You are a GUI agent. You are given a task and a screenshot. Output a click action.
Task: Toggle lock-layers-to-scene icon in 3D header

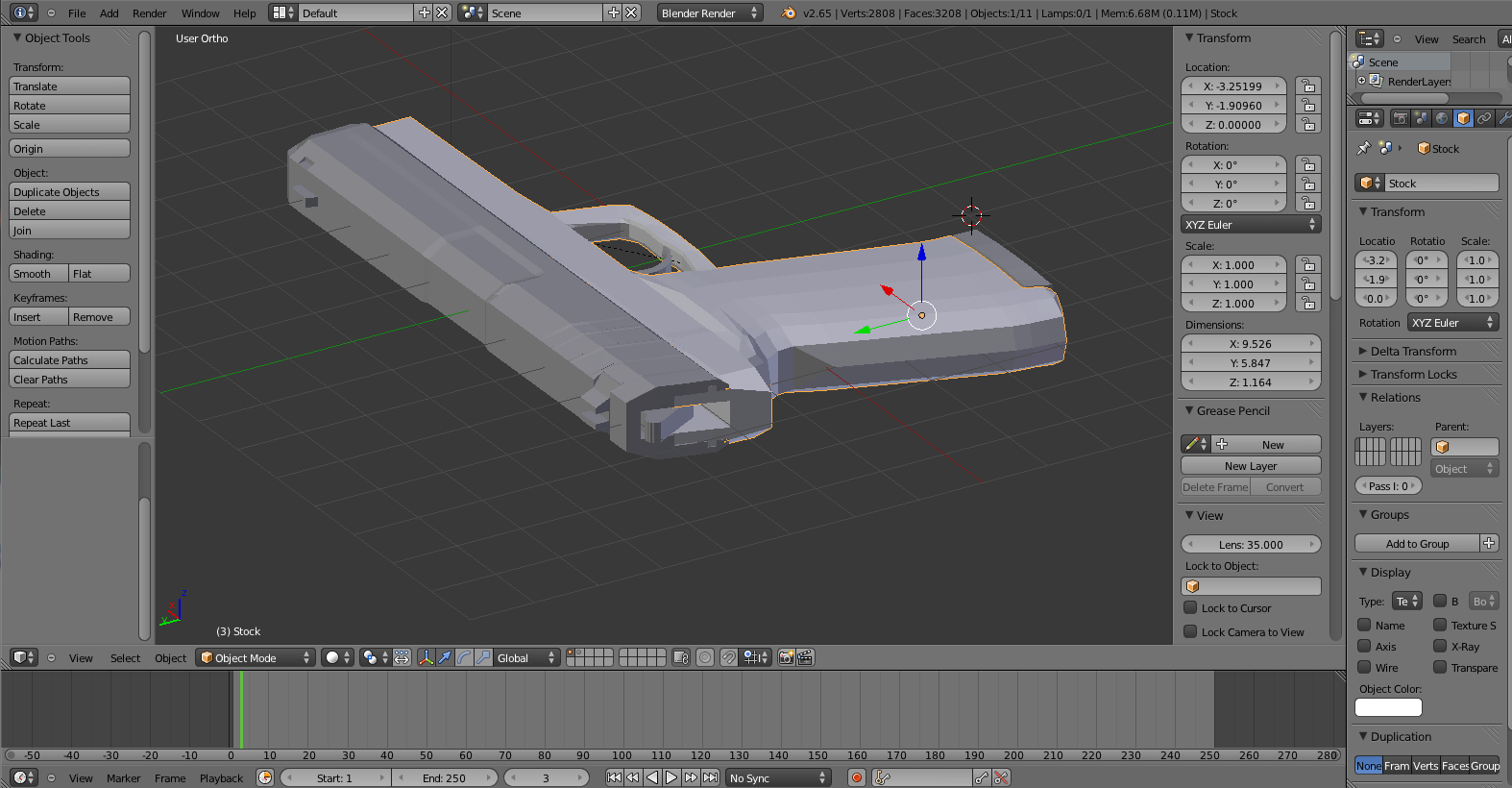(681, 657)
